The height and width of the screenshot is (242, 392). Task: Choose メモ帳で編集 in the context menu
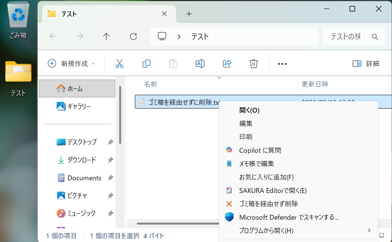[298, 164]
